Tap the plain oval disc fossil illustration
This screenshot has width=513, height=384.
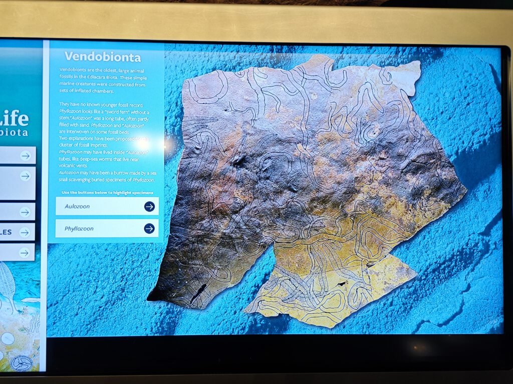(x=8, y=338)
